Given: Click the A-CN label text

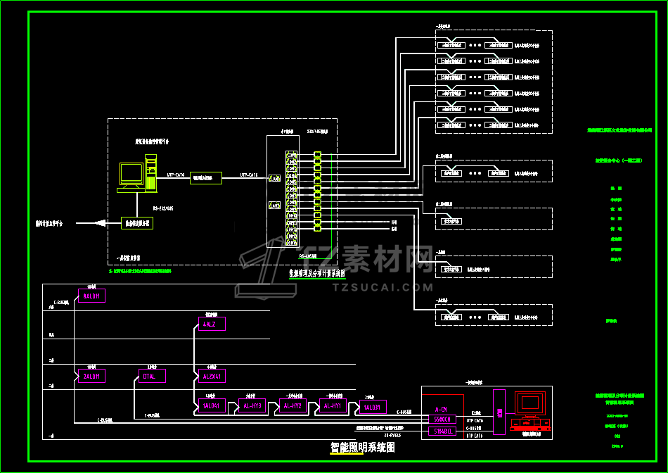Looking at the screenshot, I should pos(441,410).
